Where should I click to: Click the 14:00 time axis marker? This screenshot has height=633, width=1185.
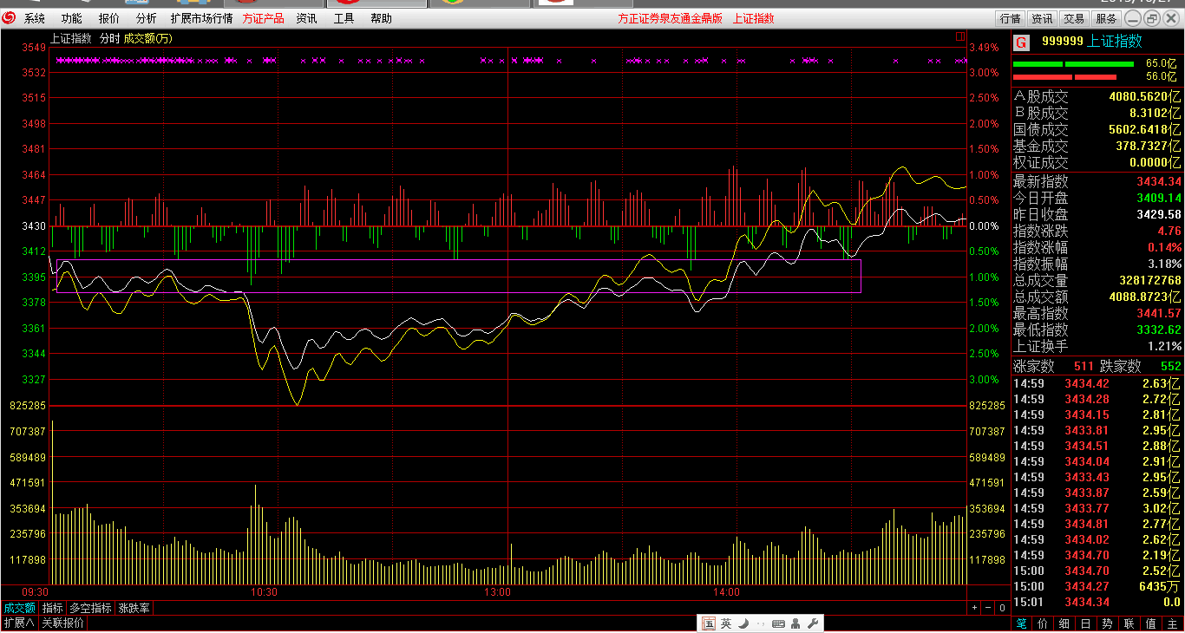[727, 592]
